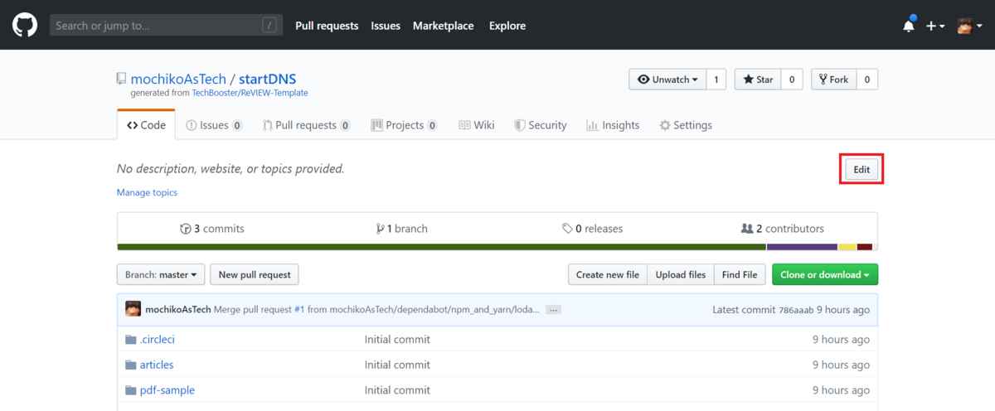
Task: Open the Manage topics link
Action: 147,192
